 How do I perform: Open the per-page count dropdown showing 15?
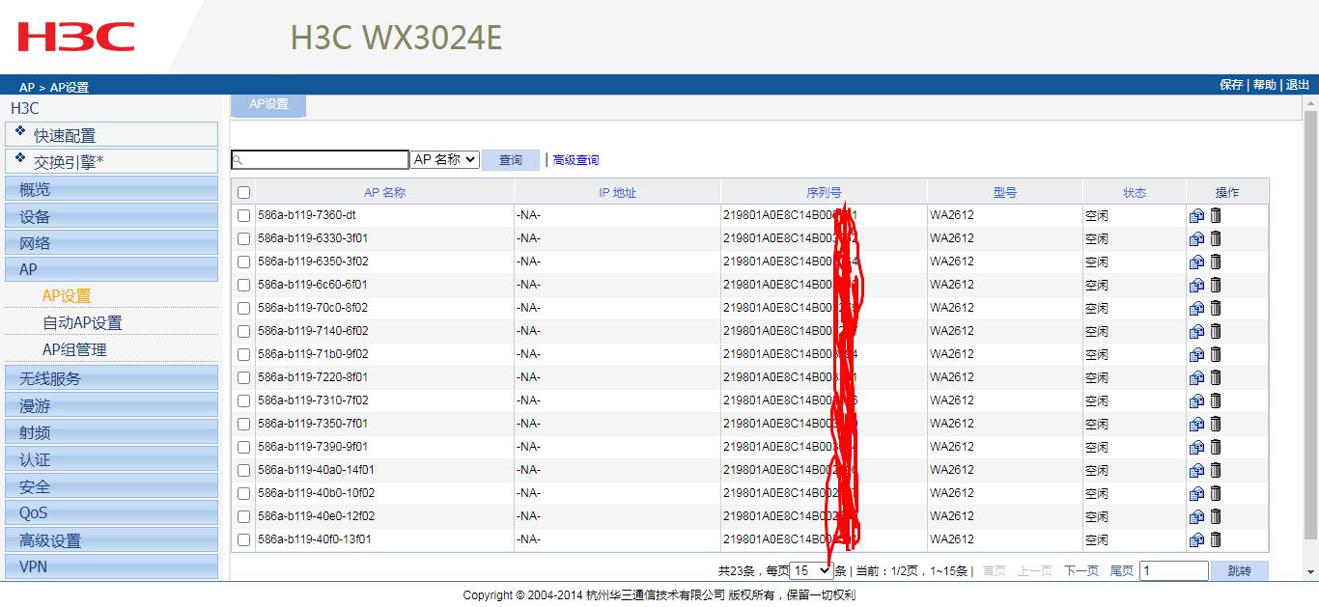pyautogui.click(x=811, y=570)
